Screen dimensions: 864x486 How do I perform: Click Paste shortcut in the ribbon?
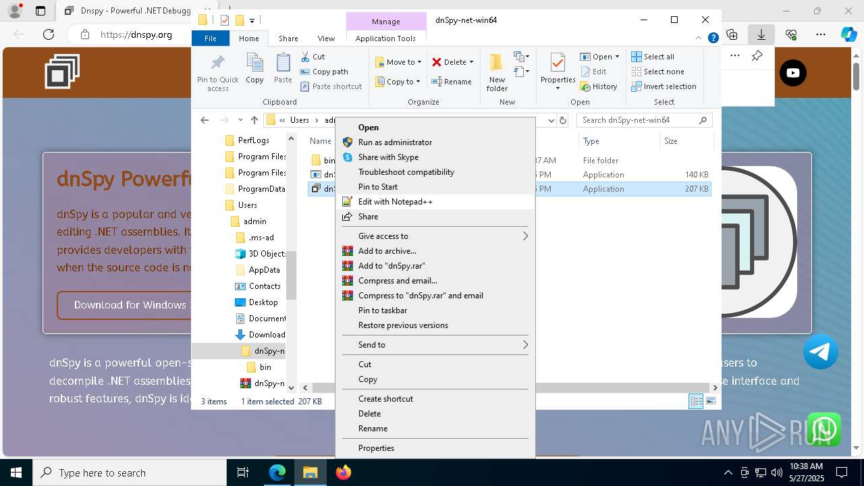(x=331, y=86)
